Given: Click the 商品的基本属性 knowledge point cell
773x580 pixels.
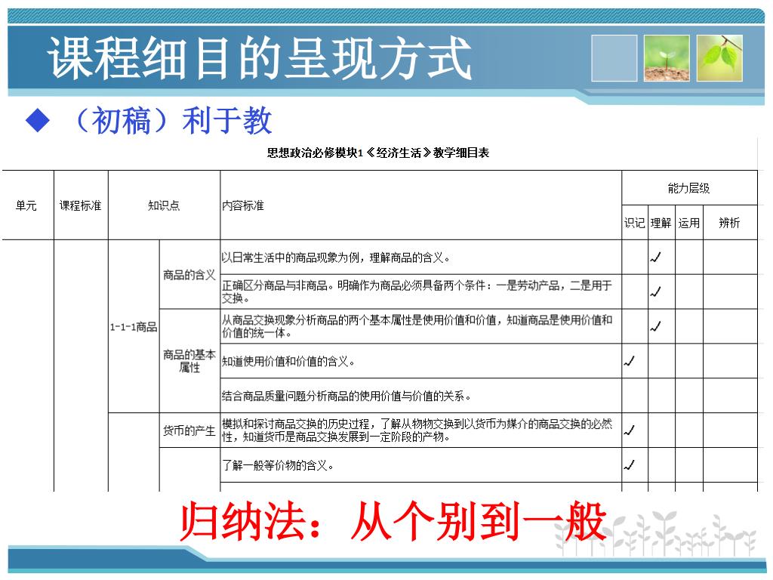Looking at the screenshot, I should (x=189, y=361).
